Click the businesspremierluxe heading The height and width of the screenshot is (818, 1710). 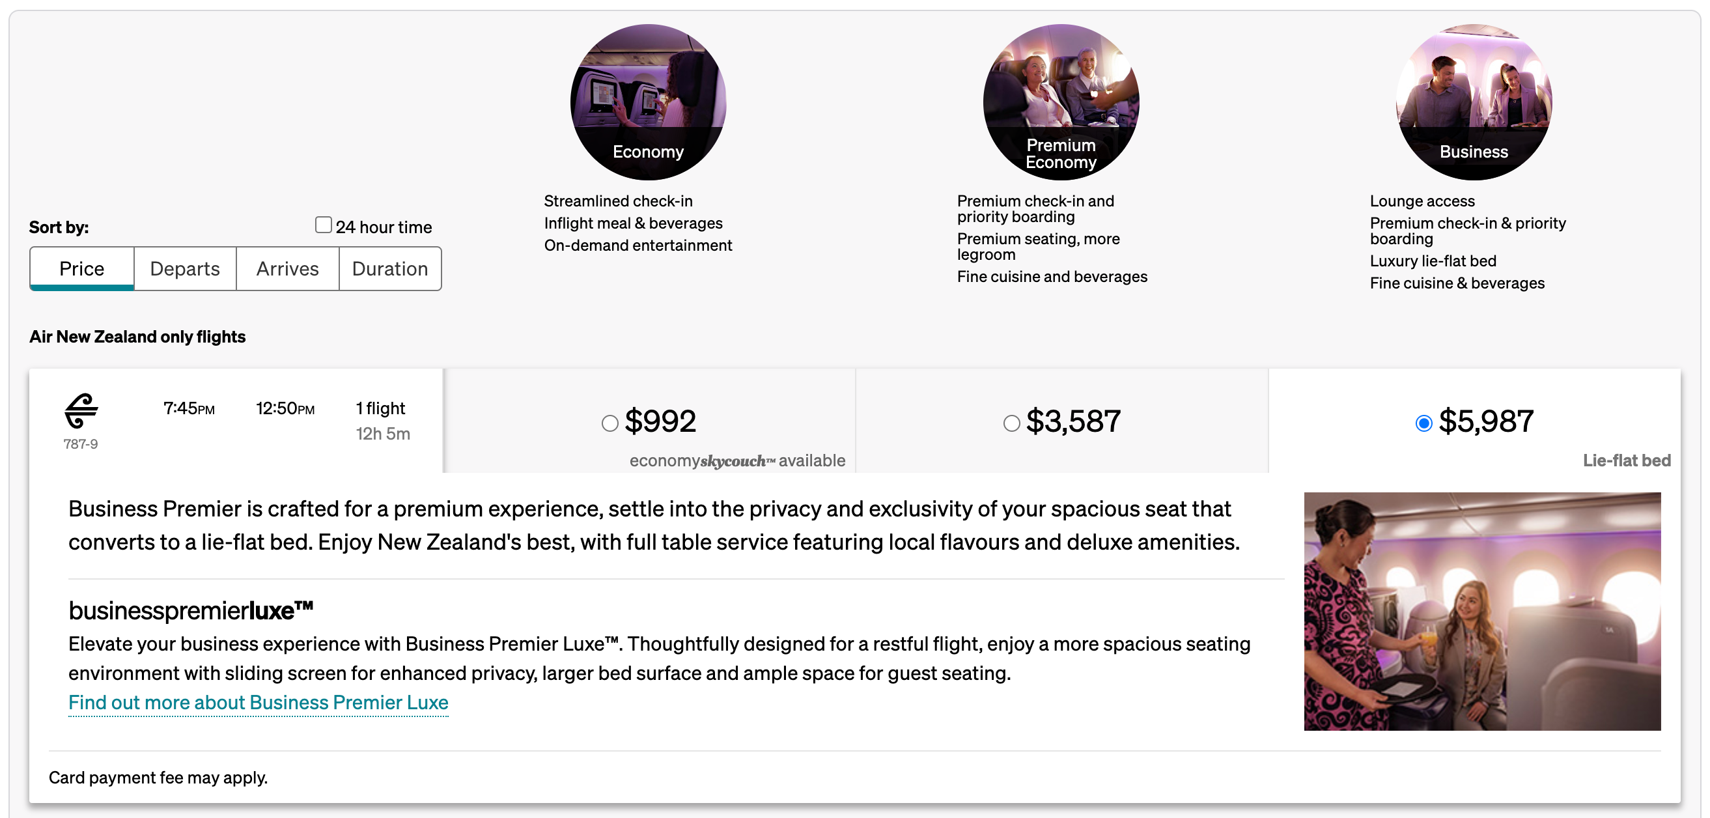[191, 610]
